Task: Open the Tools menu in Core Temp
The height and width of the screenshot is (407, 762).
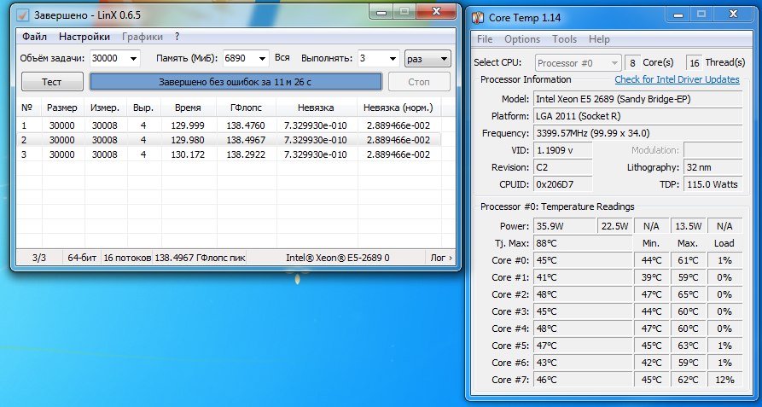Action: pyautogui.click(x=564, y=39)
